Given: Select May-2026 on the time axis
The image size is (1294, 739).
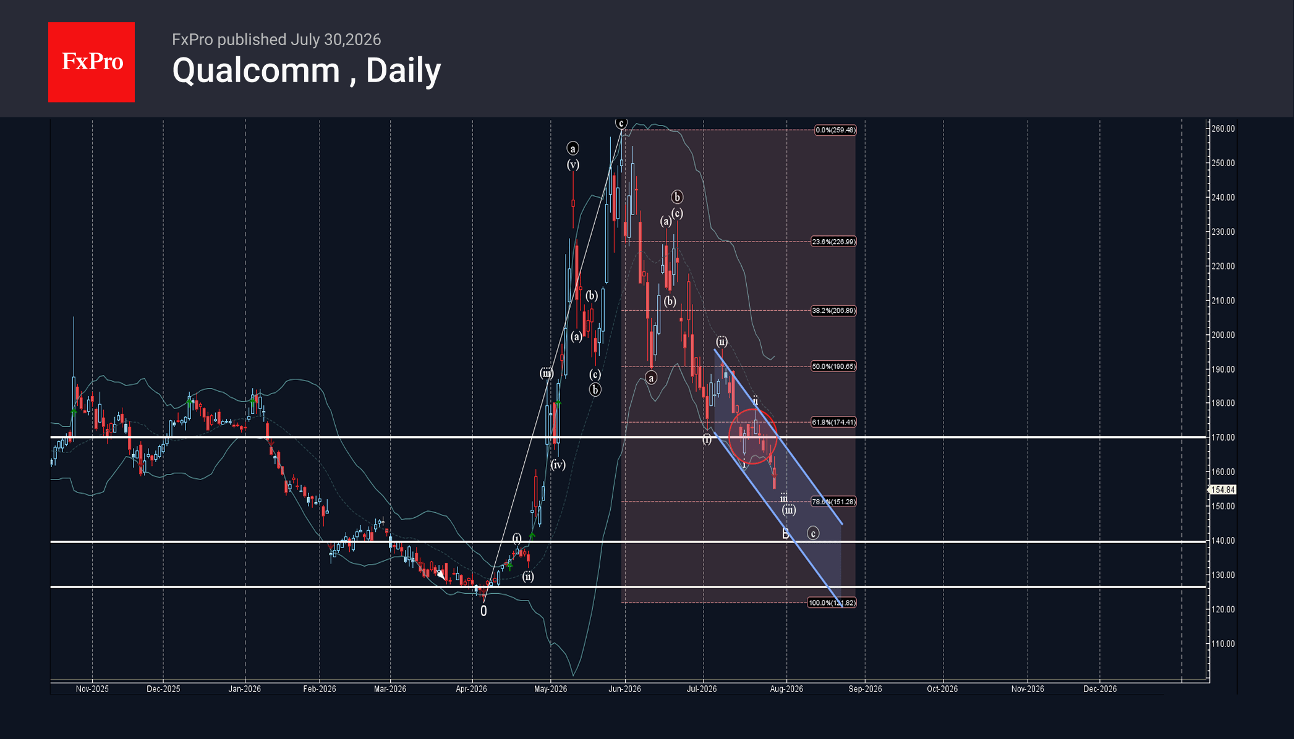Looking at the screenshot, I should click(550, 689).
